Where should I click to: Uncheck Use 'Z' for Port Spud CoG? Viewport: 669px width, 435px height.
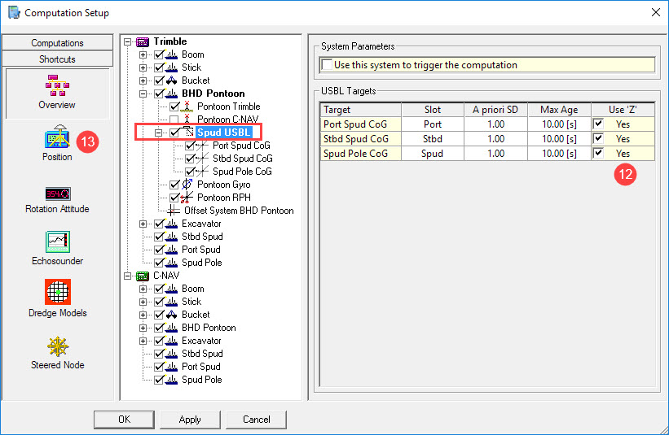(x=598, y=124)
